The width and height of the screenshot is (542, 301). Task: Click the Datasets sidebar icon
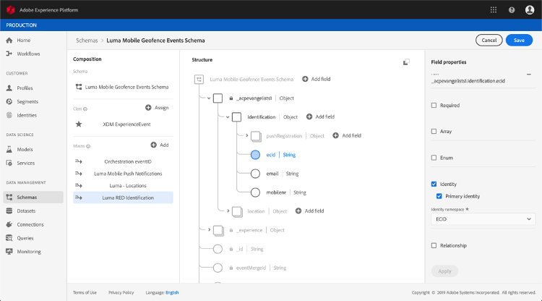click(x=9, y=211)
